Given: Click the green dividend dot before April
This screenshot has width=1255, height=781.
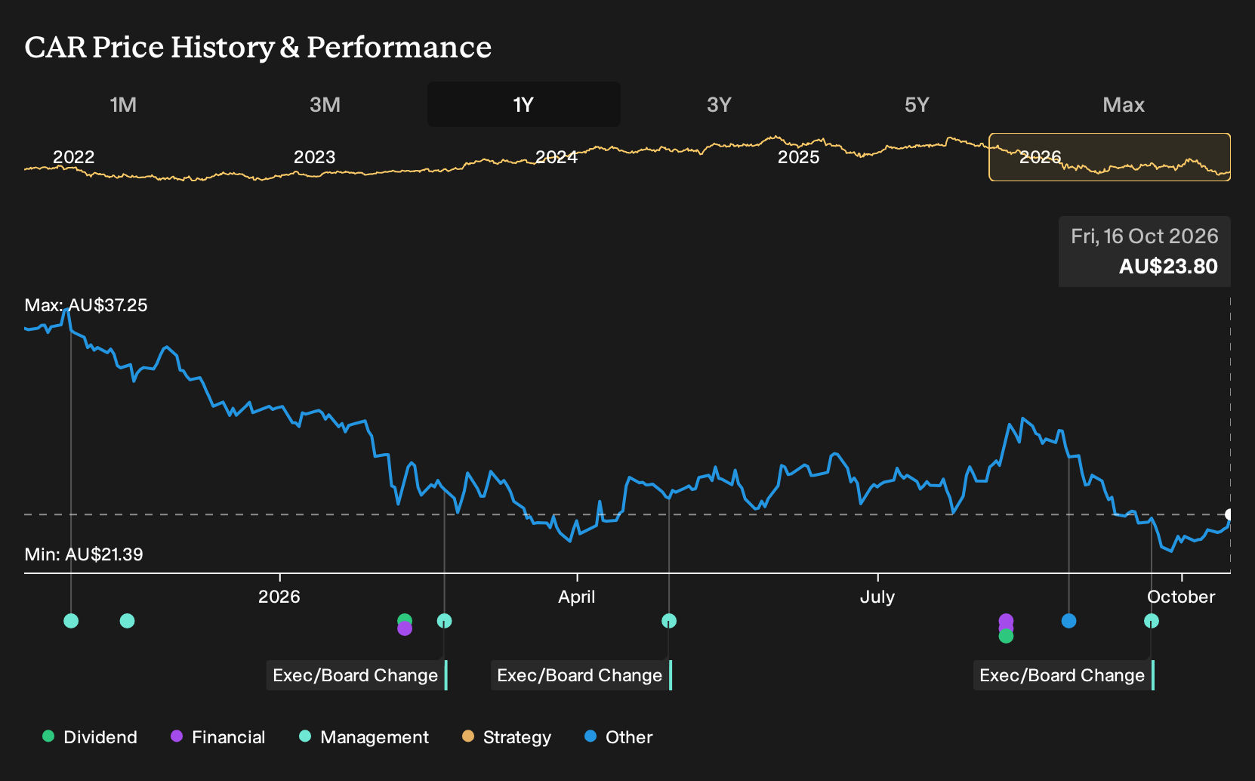Looking at the screenshot, I should pyautogui.click(x=405, y=619).
